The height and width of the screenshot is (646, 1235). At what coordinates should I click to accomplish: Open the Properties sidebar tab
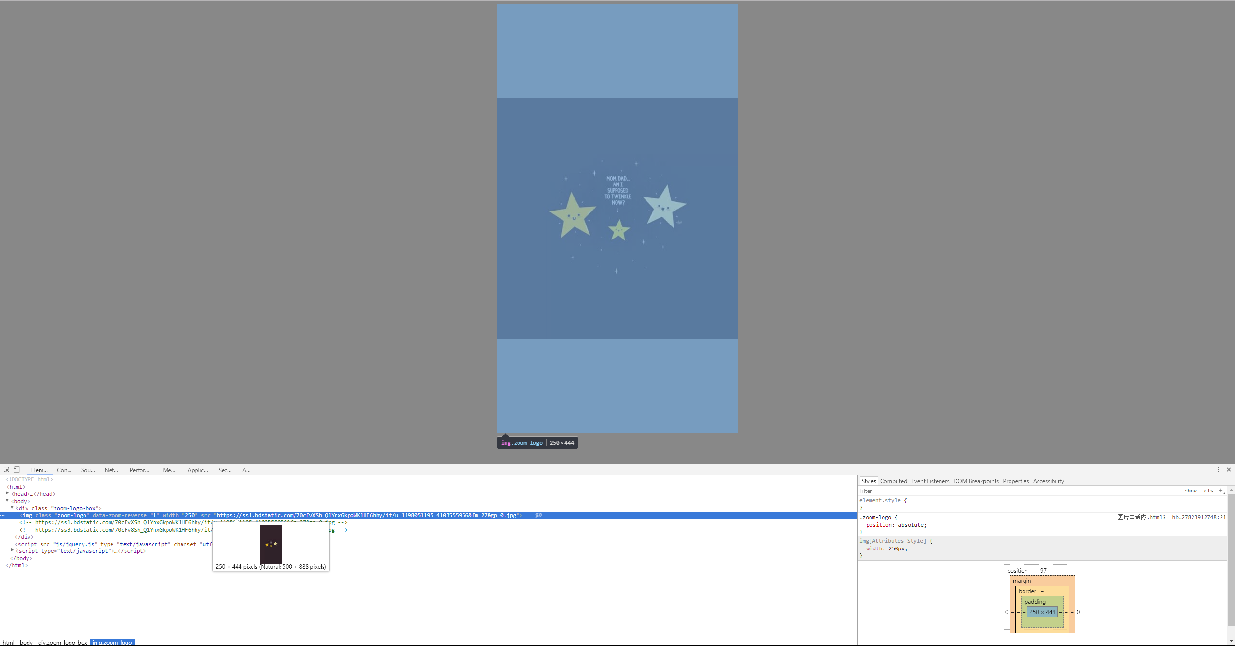pos(1016,481)
